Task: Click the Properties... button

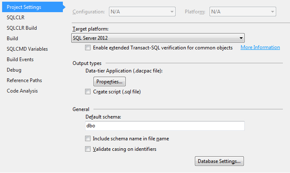Action: [x=109, y=82]
